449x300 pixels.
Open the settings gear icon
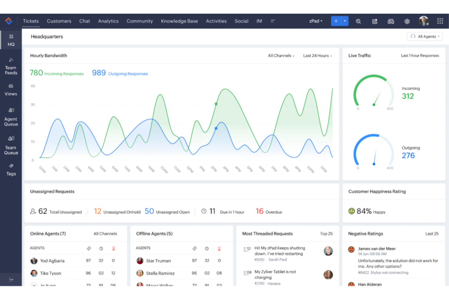click(407, 21)
